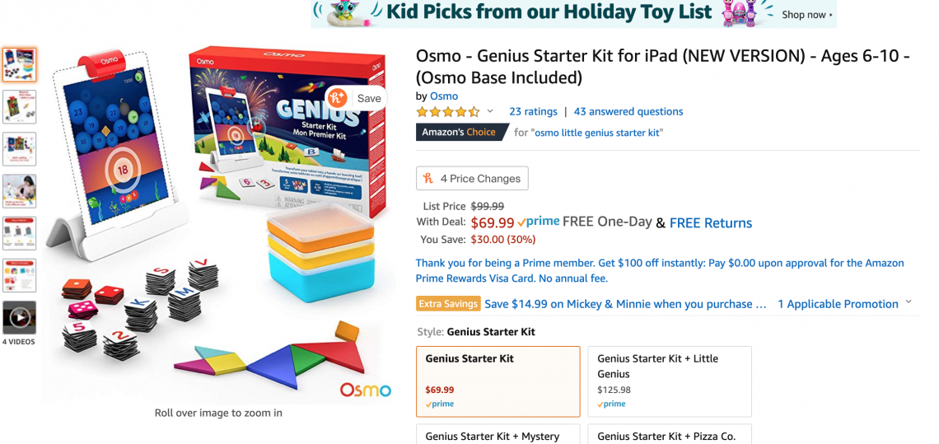Play the product video thumbnail
The height and width of the screenshot is (444, 939).
[x=19, y=318]
